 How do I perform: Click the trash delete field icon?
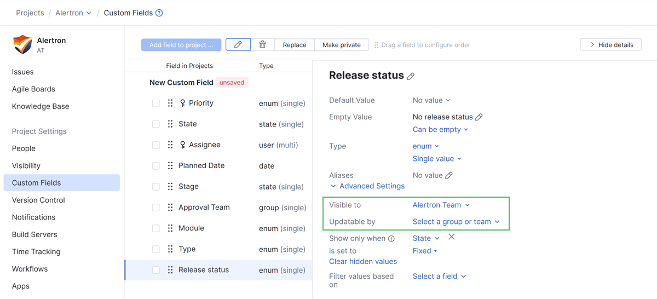tap(263, 45)
